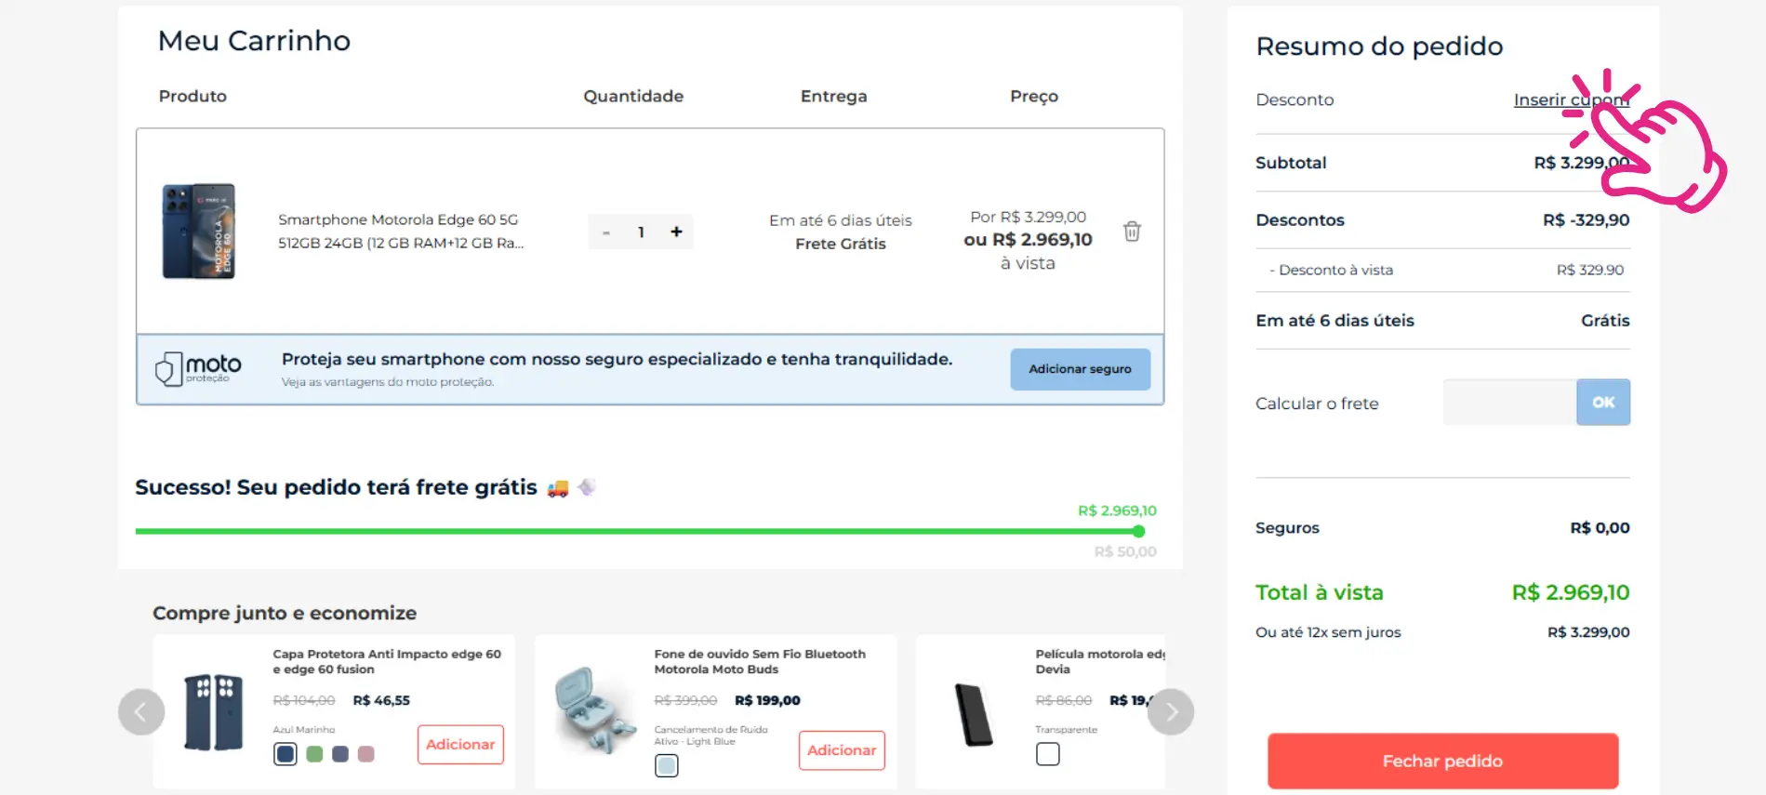The height and width of the screenshot is (795, 1766).
Task: Click the 'Ou até 12x sem juros' text
Action: click(1328, 632)
